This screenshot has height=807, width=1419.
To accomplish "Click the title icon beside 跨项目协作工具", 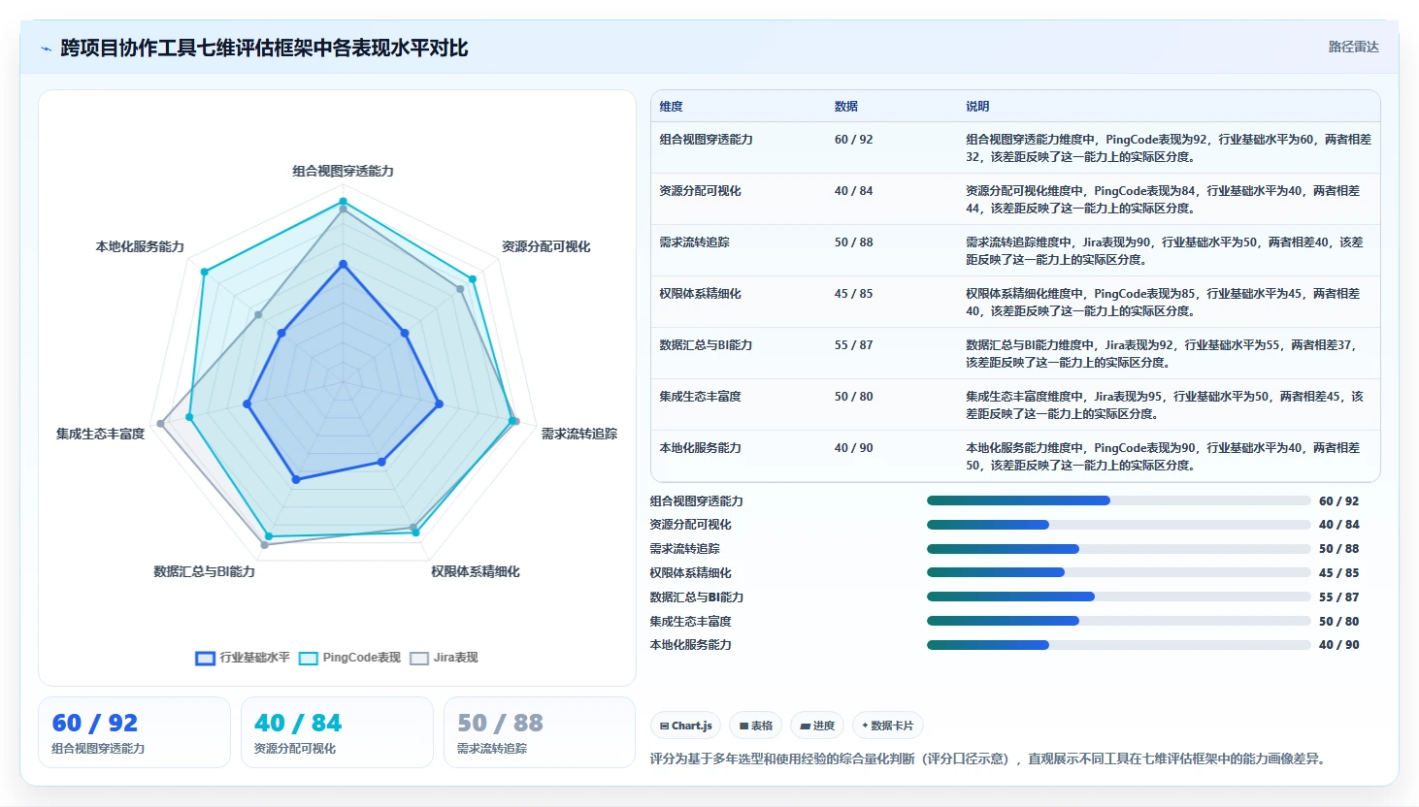I will (46, 48).
